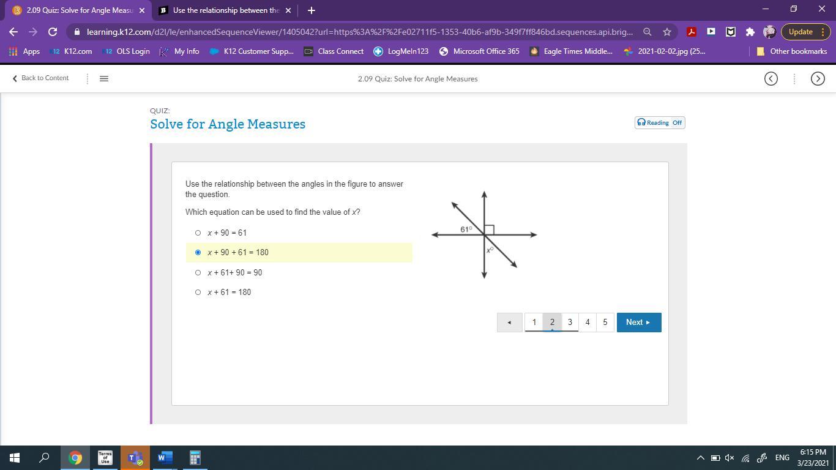Open the Adobe Acrobat extension
This screenshot has width=836, height=470.
point(691,32)
